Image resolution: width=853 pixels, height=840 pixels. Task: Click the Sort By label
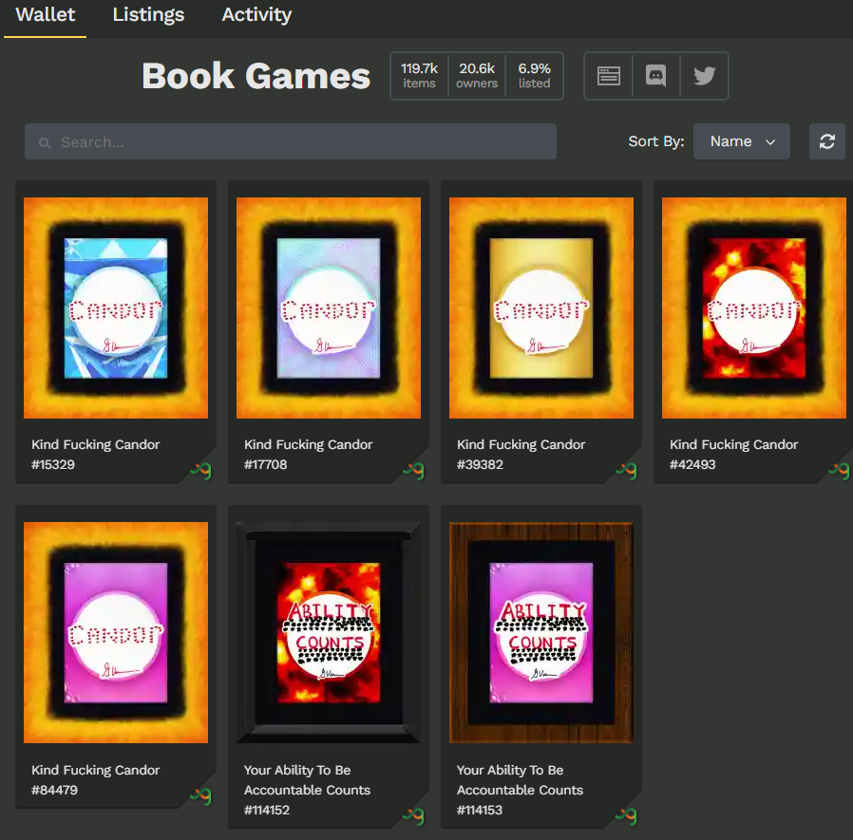click(656, 141)
